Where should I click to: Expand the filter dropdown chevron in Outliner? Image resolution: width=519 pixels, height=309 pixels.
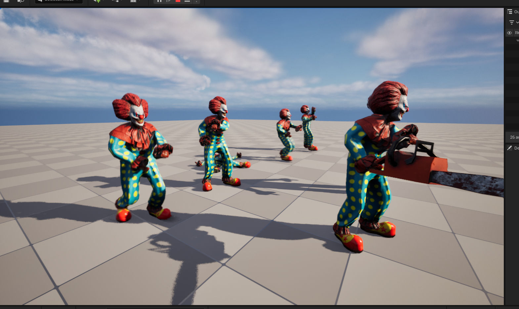coord(517,22)
